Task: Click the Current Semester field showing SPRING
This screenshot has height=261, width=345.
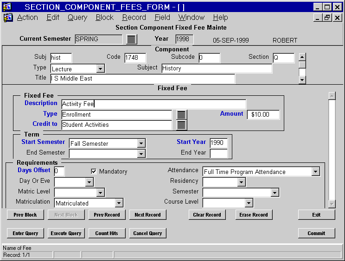Action: pos(99,39)
